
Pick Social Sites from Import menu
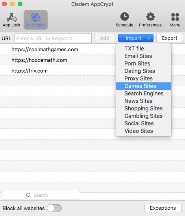(144, 123)
